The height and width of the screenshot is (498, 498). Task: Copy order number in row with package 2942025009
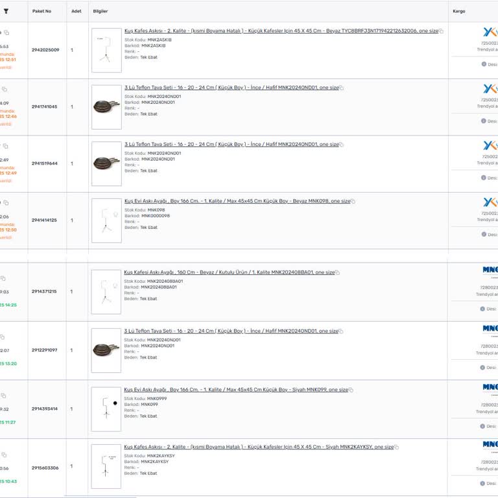6,32
